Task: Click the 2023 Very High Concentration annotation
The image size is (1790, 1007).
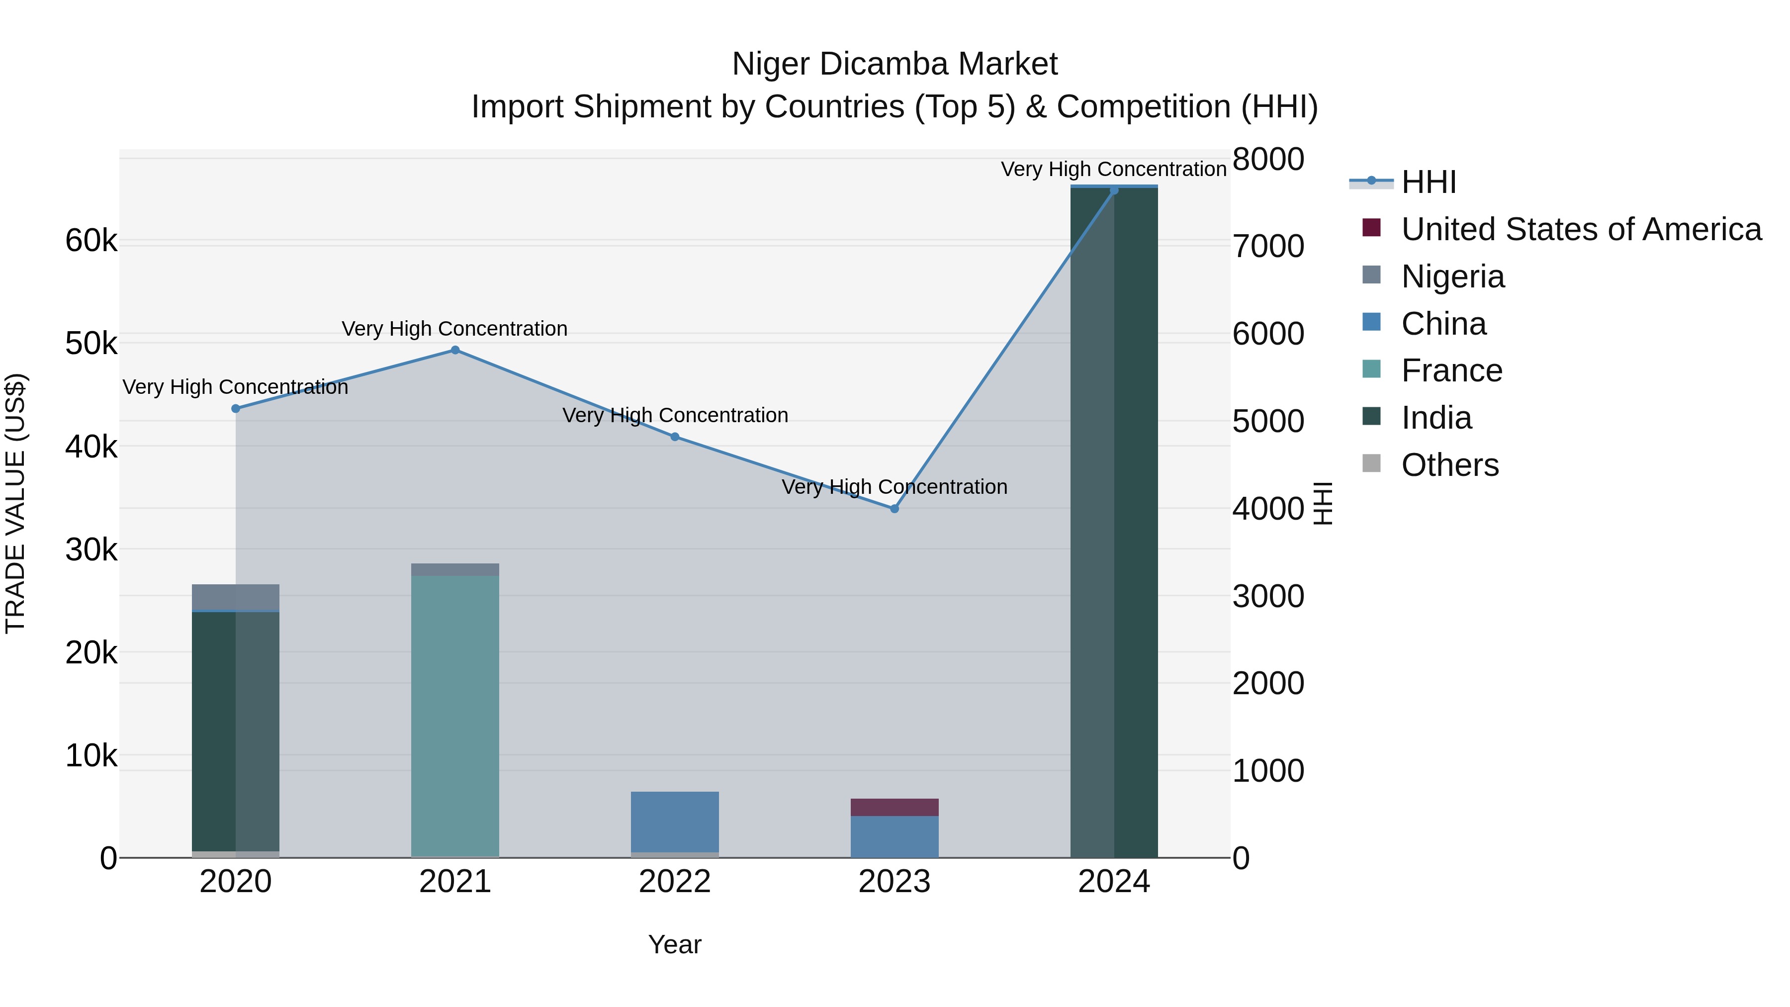Action: 895,487
